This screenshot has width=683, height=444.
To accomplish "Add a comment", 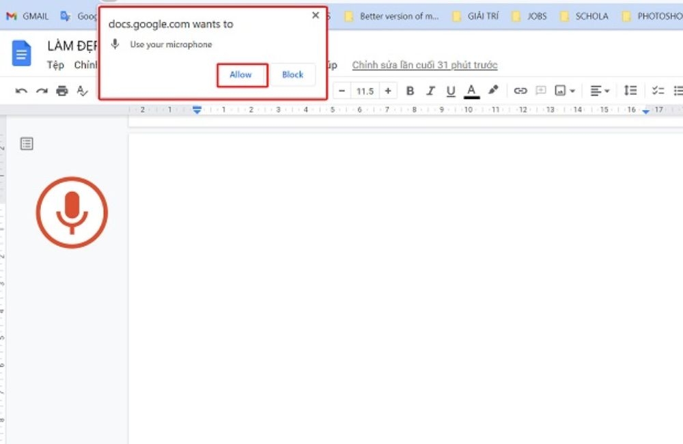I will (540, 91).
